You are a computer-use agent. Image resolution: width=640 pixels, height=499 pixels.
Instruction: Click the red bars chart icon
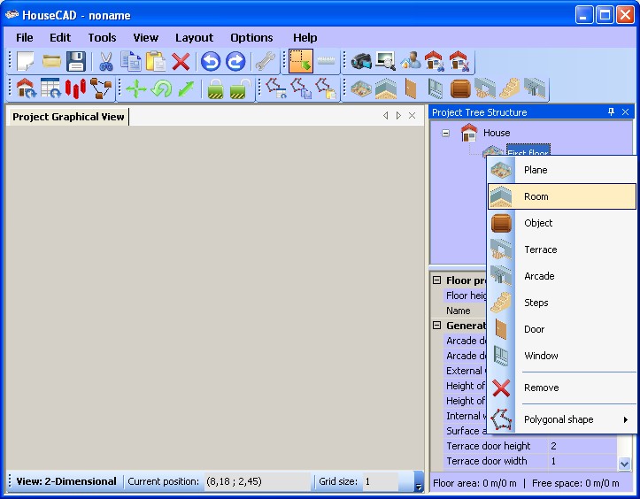75,88
